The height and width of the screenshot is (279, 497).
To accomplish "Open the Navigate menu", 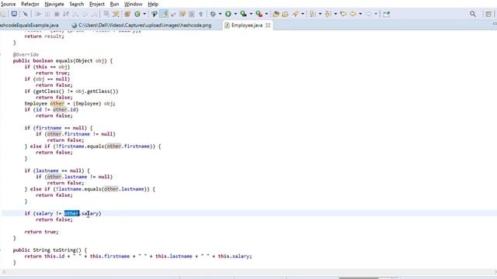I will (x=54, y=4).
